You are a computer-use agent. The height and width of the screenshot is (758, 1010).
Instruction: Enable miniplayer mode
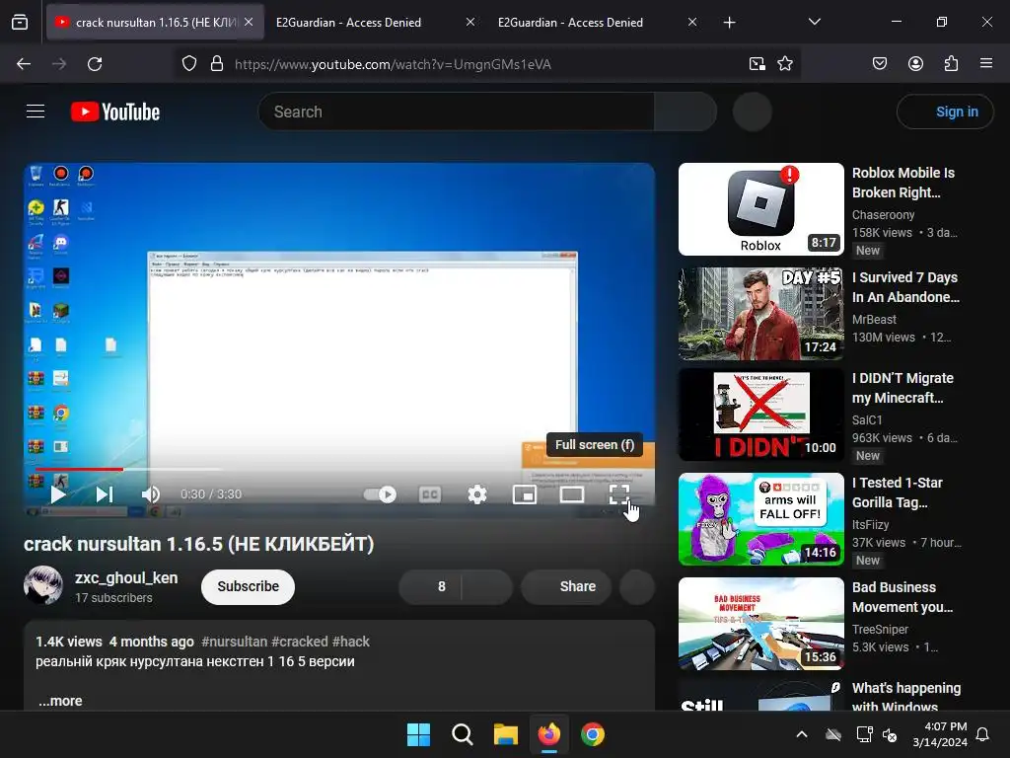525,494
